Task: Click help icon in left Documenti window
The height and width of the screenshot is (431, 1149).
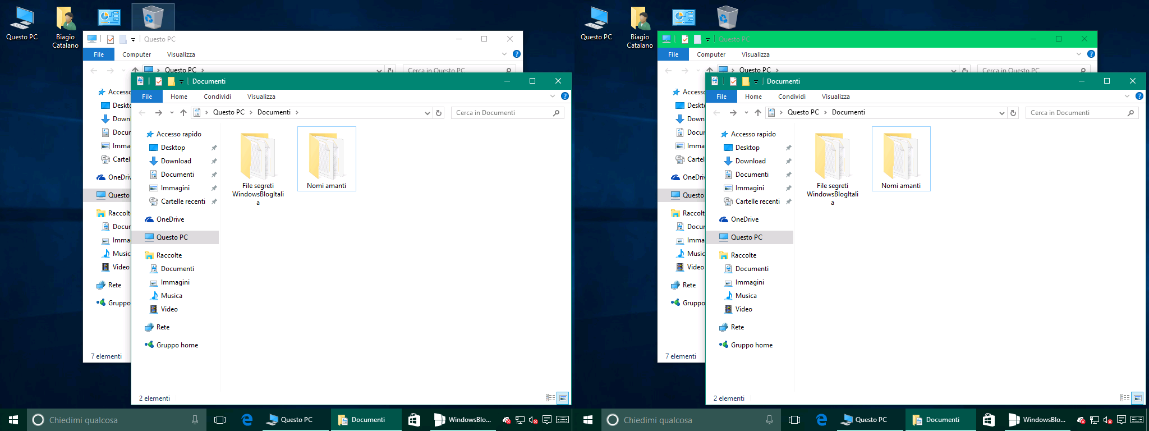Action: click(565, 96)
